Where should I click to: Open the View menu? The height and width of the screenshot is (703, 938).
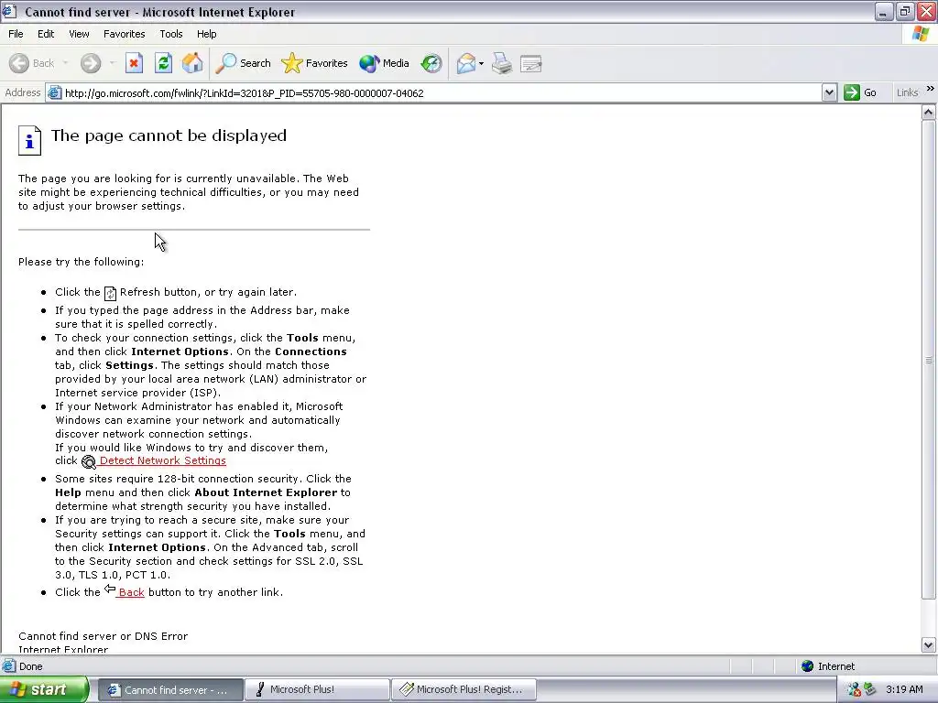coord(79,34)
